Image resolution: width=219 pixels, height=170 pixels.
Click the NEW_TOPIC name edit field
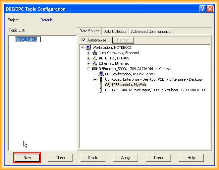click(28, 40)
